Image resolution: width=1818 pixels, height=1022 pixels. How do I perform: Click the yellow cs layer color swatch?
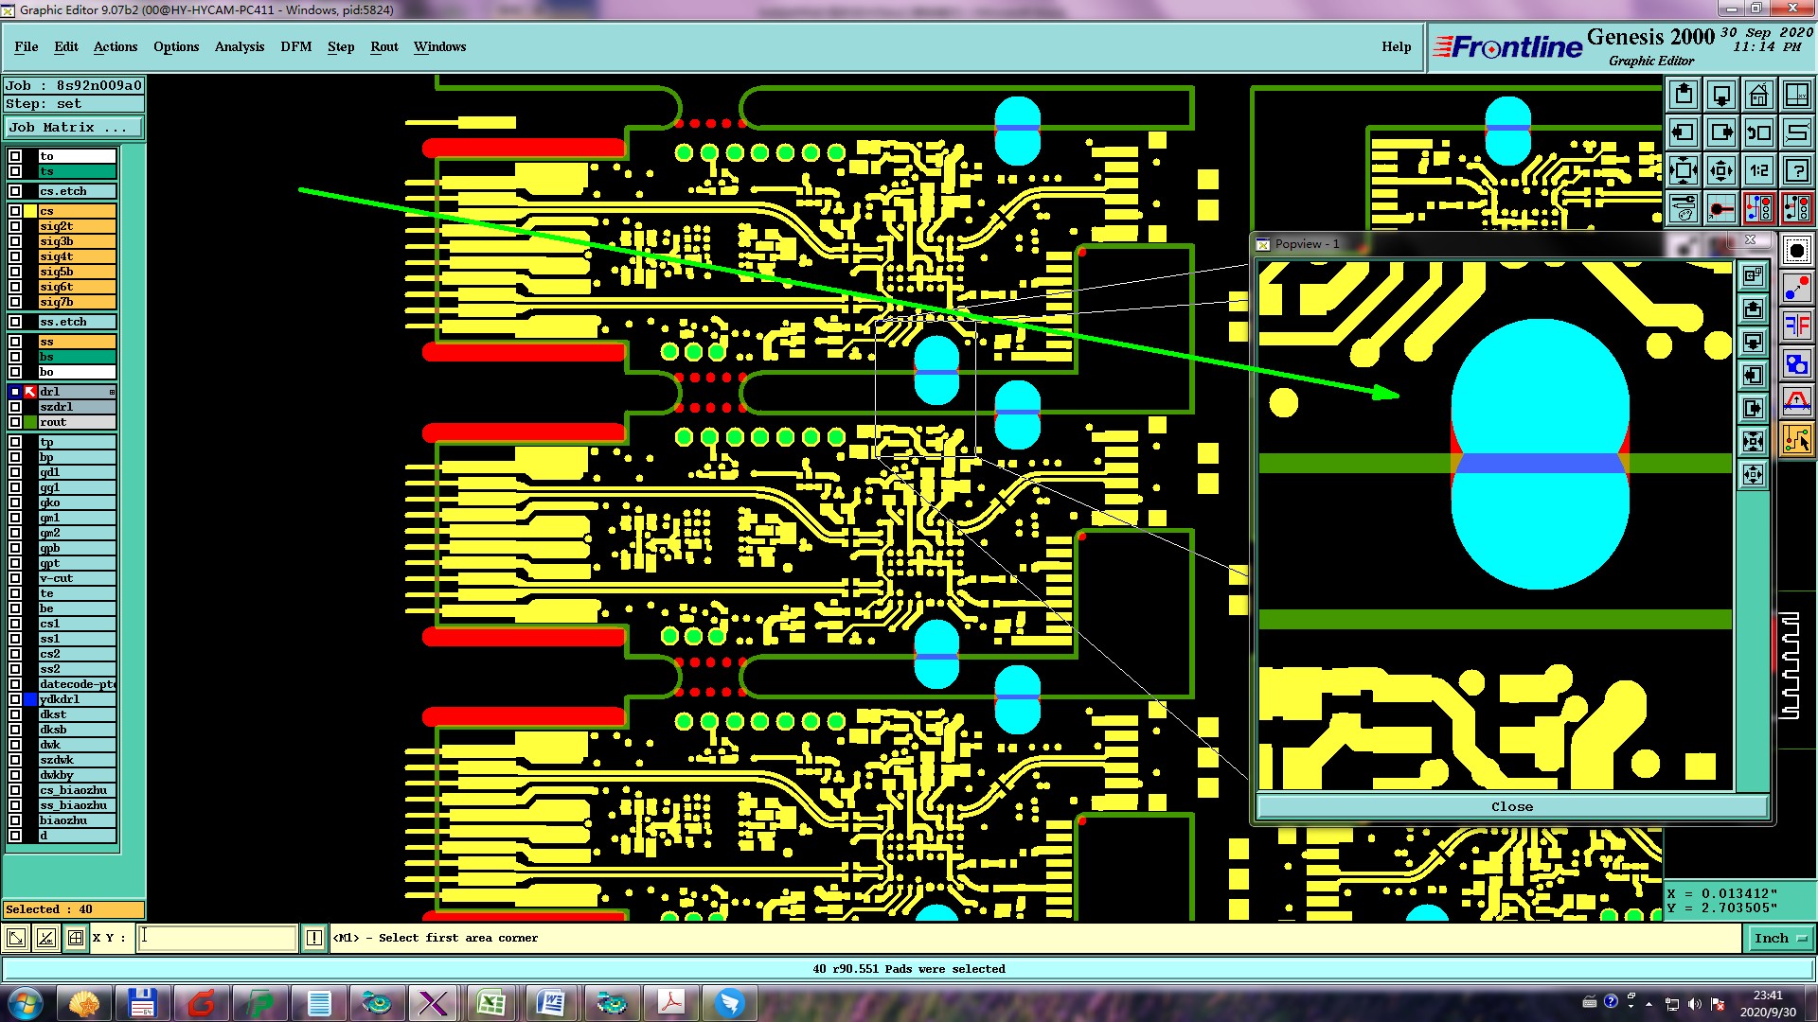click(30, 211)
